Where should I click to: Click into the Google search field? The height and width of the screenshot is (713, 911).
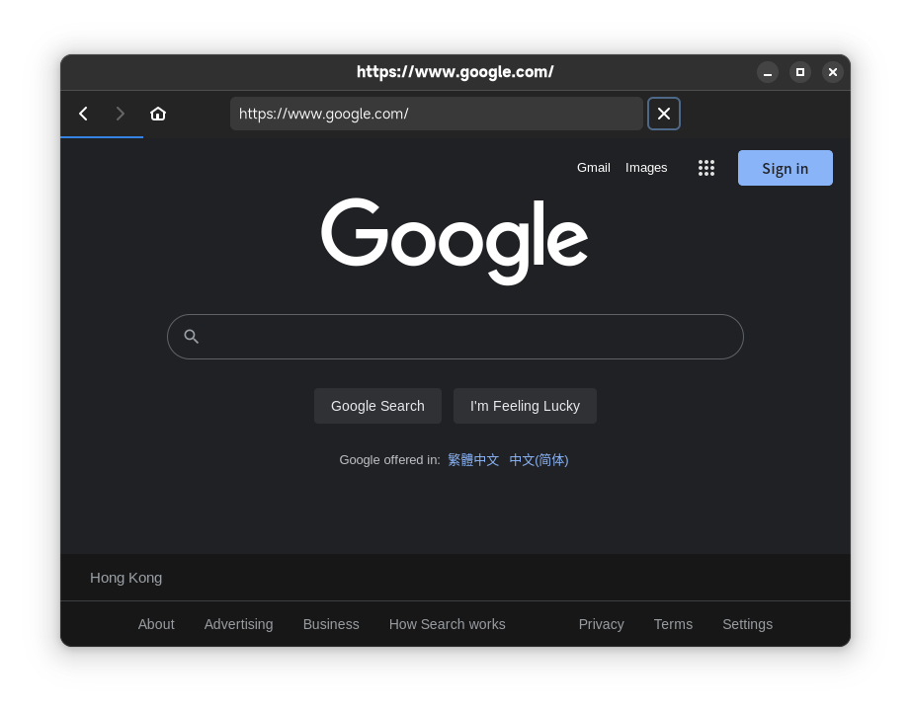[455, 337]
